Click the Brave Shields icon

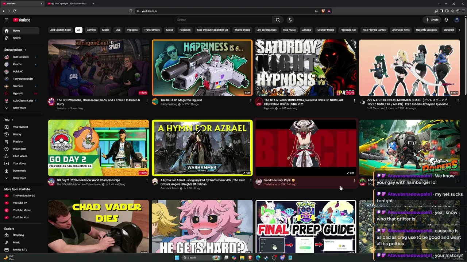323,11
